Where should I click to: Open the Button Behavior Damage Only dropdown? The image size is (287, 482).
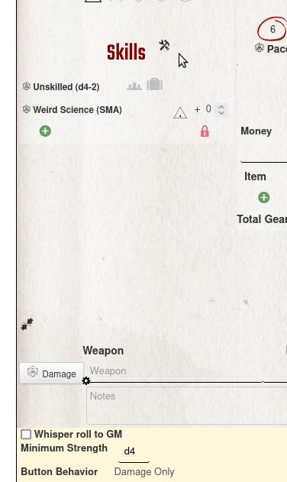point(144,471)
